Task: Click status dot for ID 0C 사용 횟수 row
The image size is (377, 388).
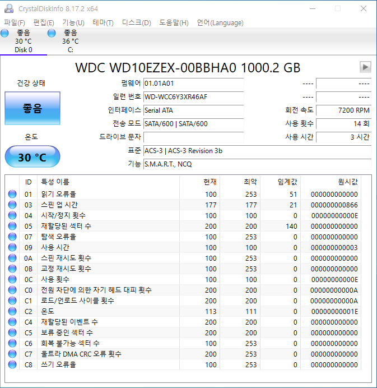Action: pyautogui.click(x=12, y=279)
